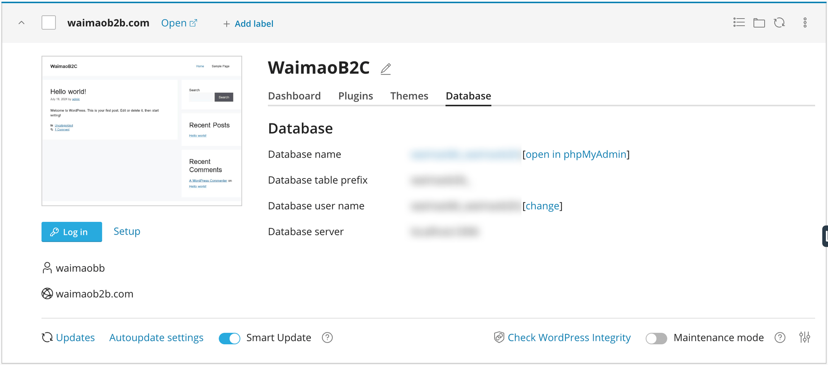Click the Database user name label
Image resolution: width=828 pixels, height=365 pixels.
click(316, 206)
